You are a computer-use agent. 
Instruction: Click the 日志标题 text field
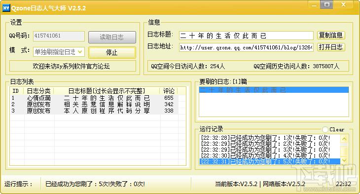246,36
